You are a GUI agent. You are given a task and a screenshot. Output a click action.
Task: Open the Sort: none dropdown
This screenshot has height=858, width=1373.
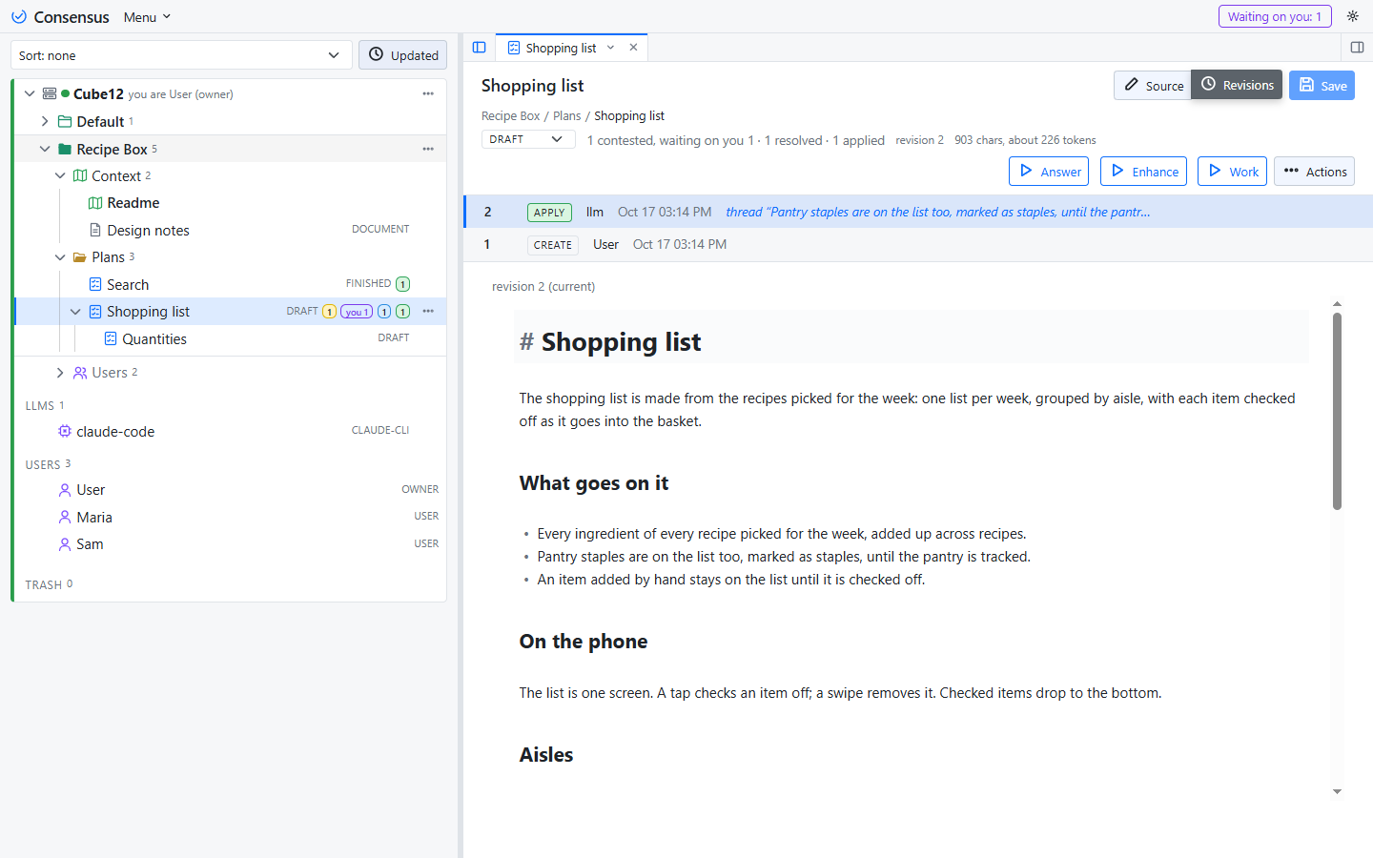181,55
